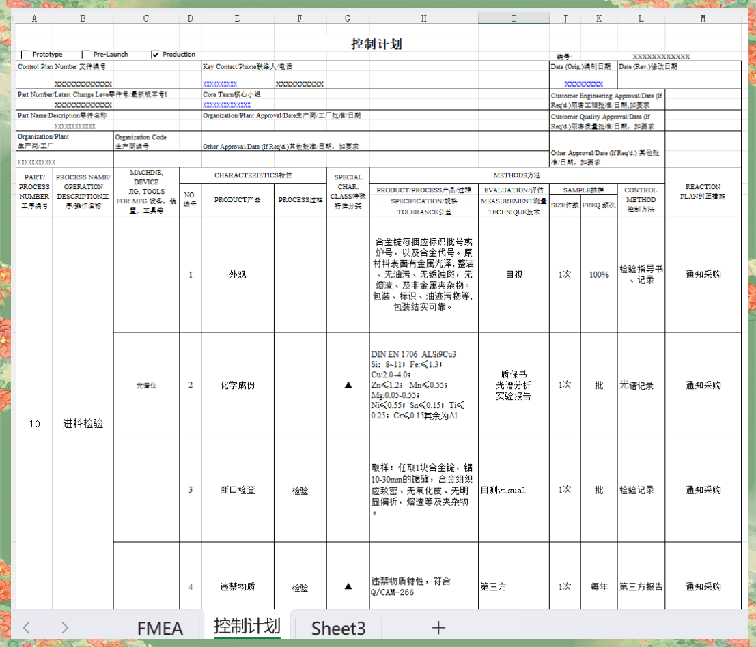Select the column I header
756x647 pixels.
coord(514,18)
